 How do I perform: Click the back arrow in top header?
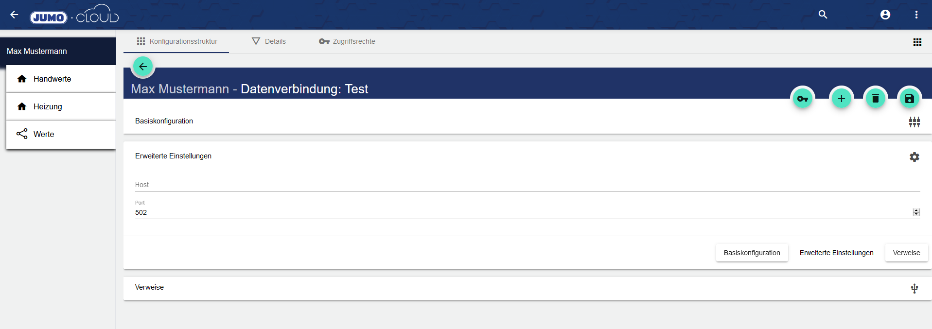pos(14,15)
